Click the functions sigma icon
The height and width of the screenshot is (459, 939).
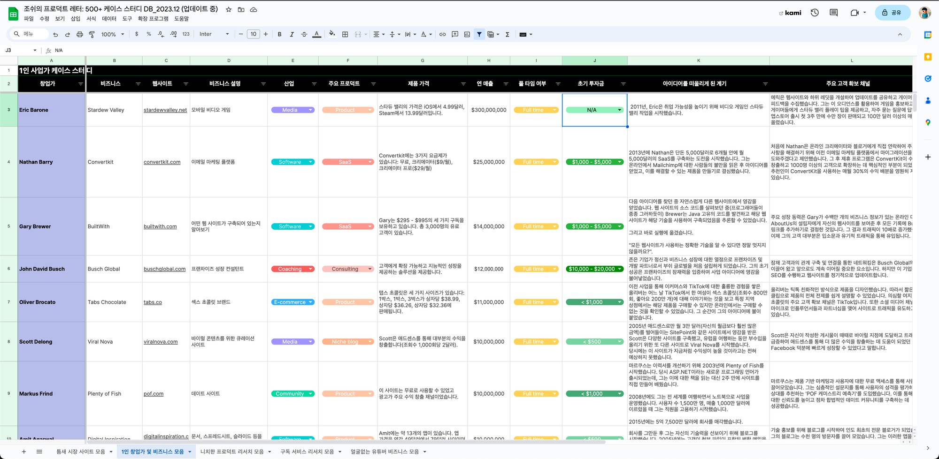click(508, 34)
